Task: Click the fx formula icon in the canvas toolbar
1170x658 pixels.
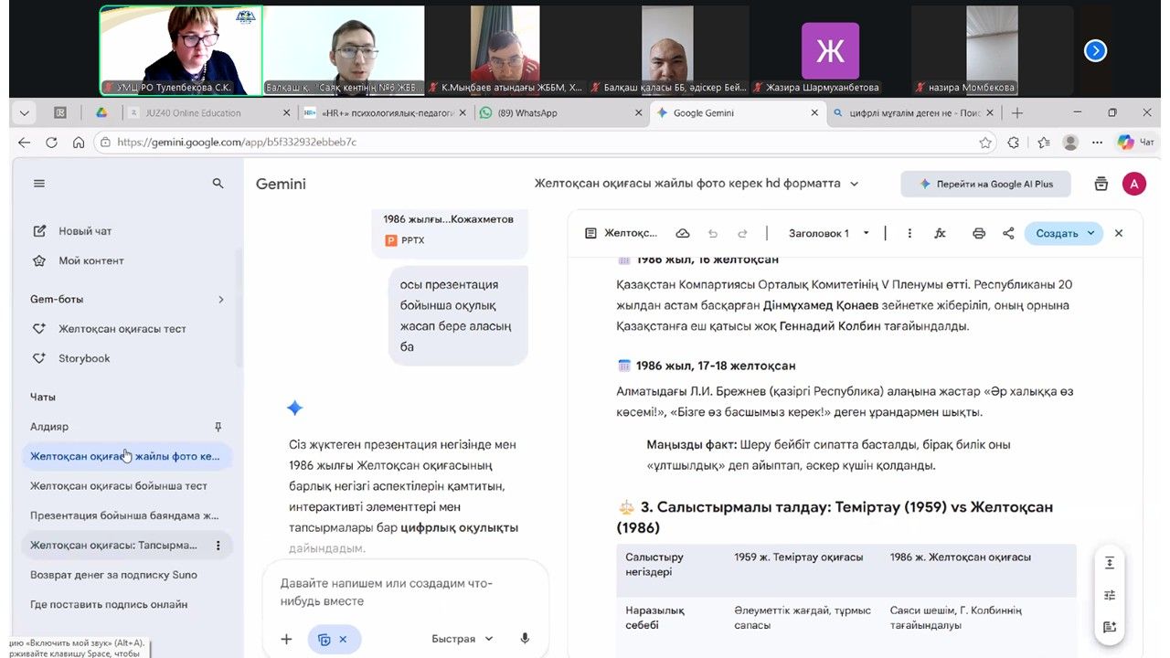Action: tap(940, 233)
